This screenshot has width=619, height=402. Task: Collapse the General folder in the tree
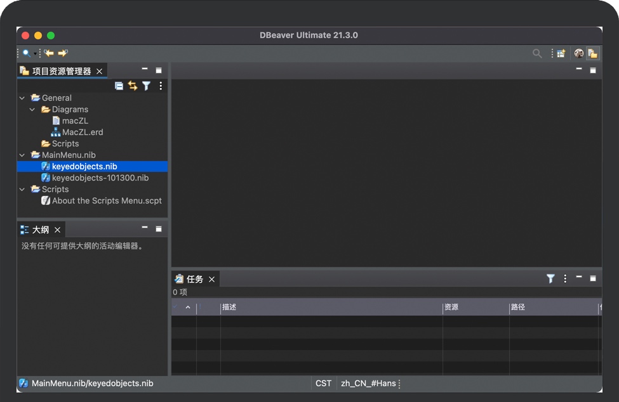23,98
